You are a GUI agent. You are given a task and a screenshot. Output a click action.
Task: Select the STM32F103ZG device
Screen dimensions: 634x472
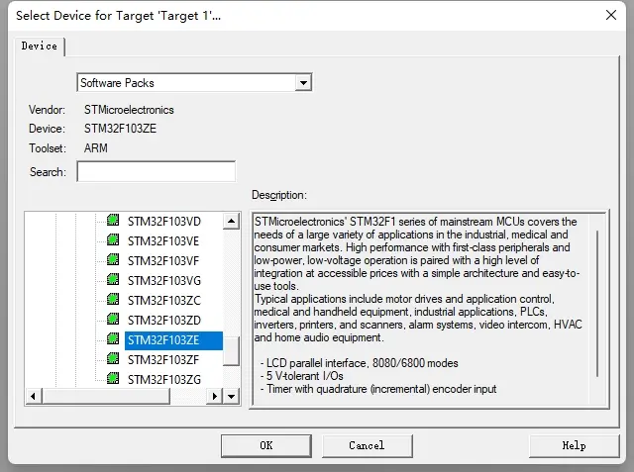164,380
